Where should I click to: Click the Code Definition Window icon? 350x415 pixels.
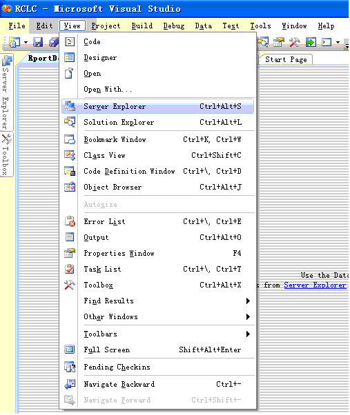click(70, 171)
